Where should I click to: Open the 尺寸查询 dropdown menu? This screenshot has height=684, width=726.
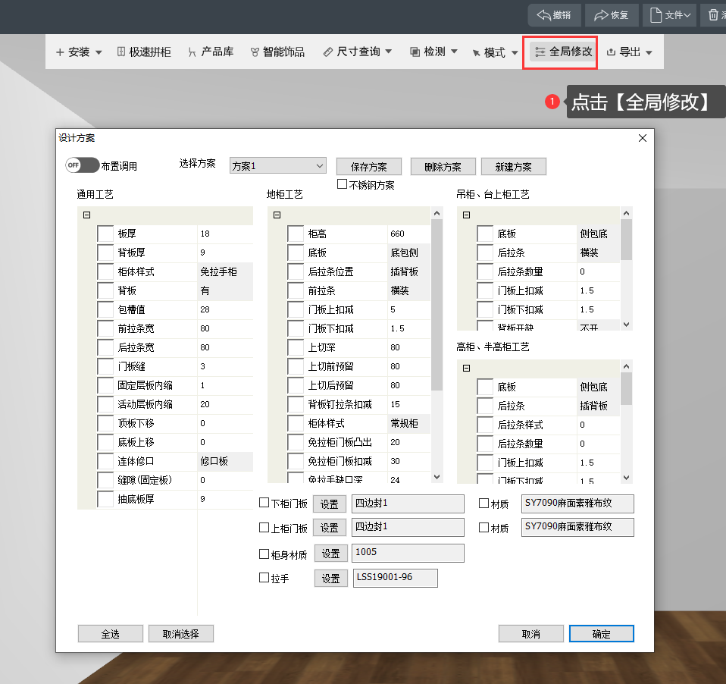point(358,52)
